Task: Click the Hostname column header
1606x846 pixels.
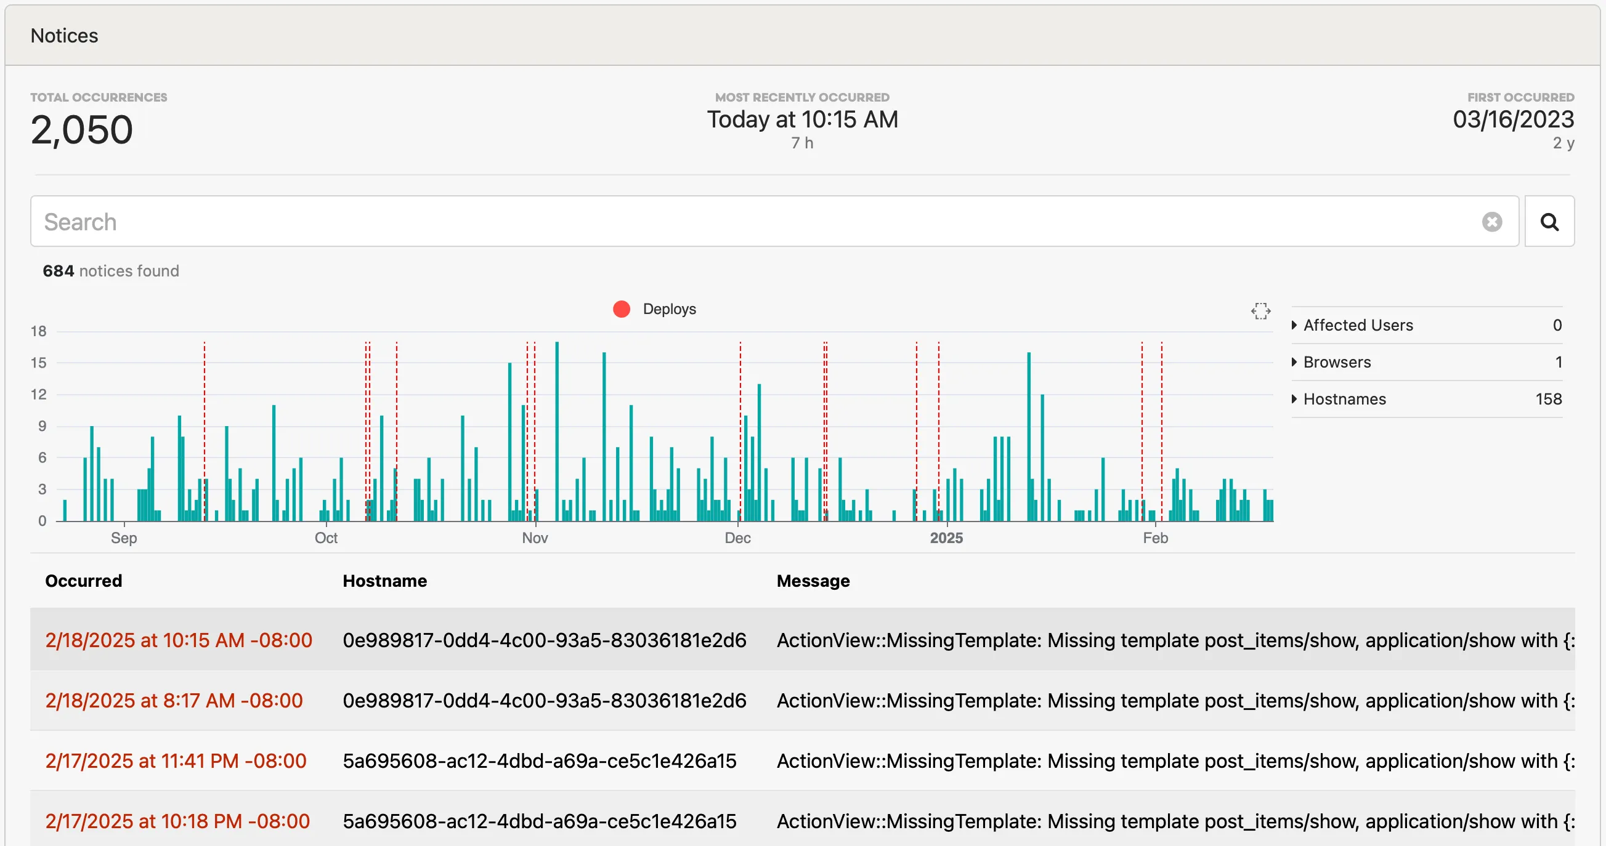Action: click(384, 581)
